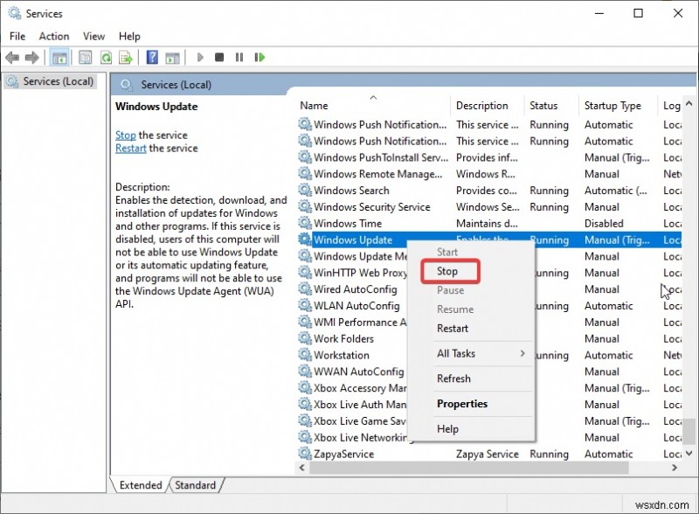Sort by the Name column header

pyautogui.click(x=373, y=106)
